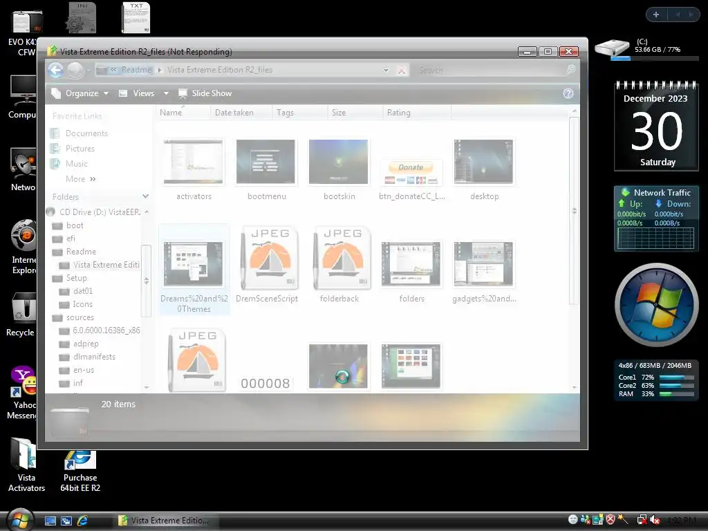Open the Views button
The height and width of the screenshot is (531, 708).
[136, 93]
